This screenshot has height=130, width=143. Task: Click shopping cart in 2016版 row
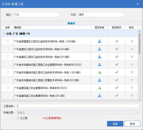(132, 49)
